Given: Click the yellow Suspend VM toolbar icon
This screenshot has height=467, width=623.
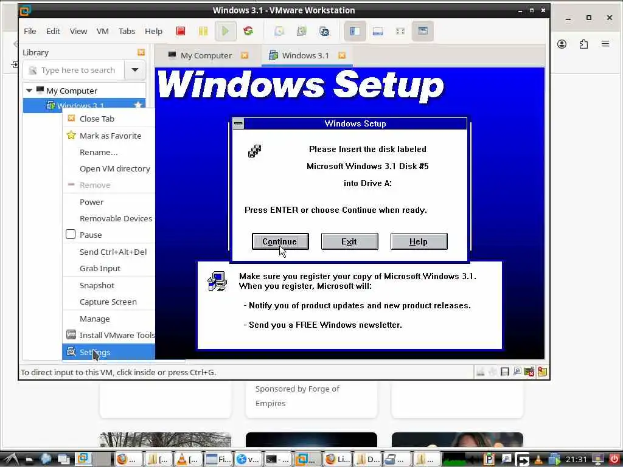Looking at the screenshot, I should tap(203, 31).
